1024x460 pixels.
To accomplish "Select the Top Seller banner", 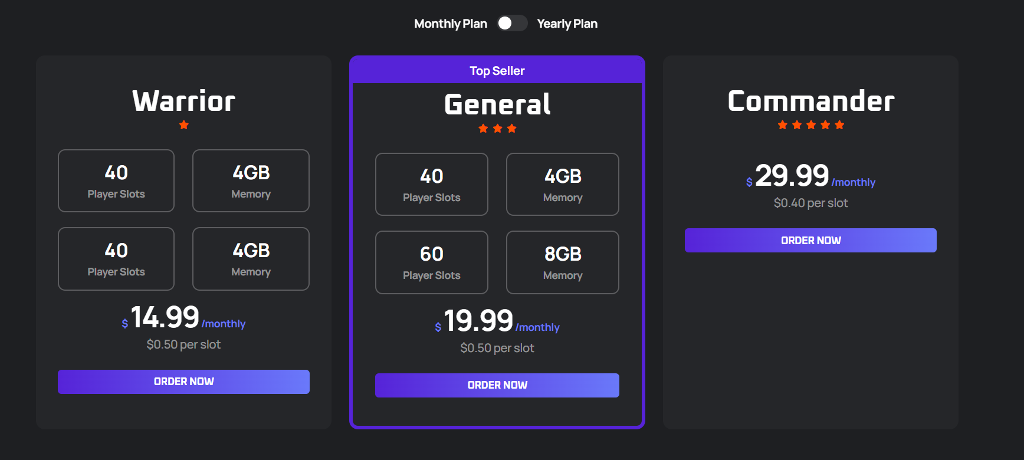I will (497, 71).
